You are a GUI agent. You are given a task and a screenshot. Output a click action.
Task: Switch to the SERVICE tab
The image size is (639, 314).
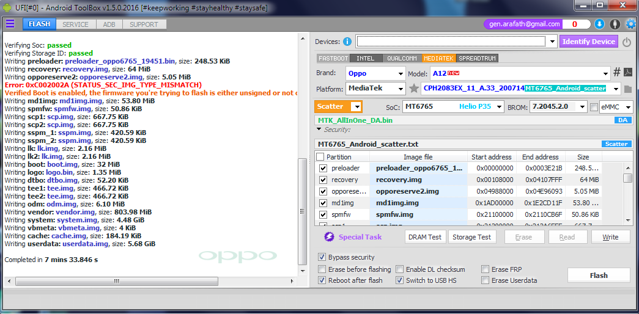[75, 24]
